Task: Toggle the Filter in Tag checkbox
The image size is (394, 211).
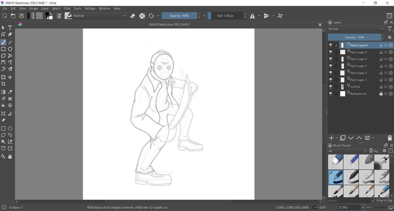Action: (373, 200)
